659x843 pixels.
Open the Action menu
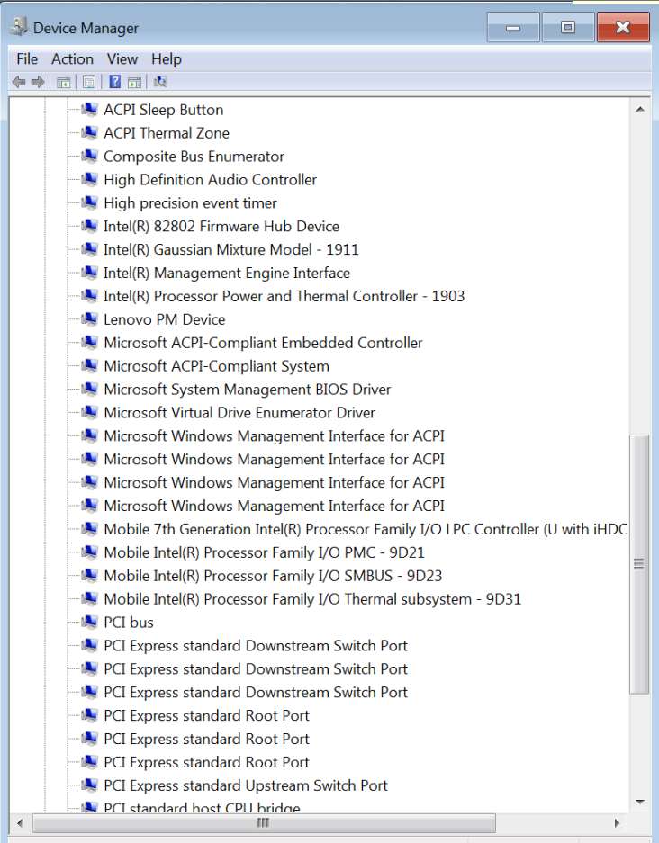click(72, 58)
